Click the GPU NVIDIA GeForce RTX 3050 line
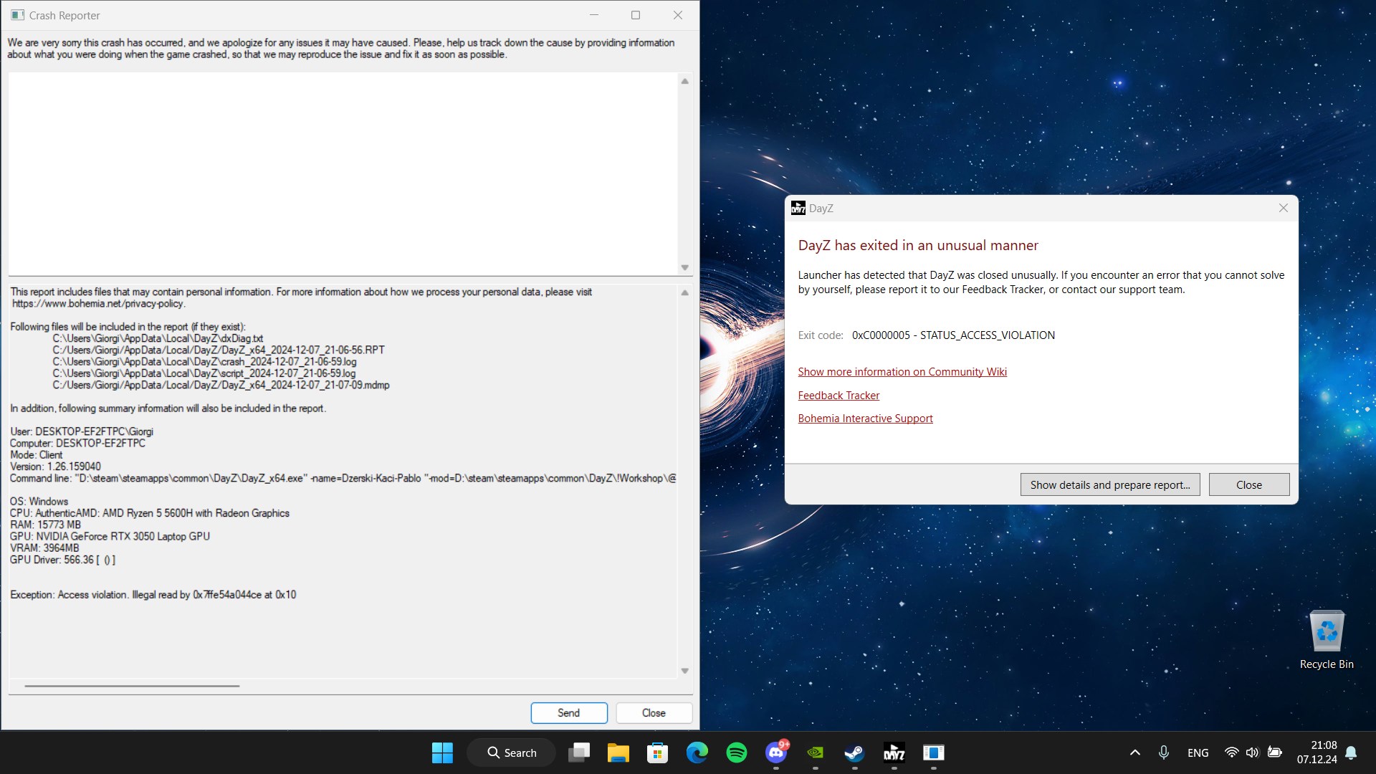 110,536
